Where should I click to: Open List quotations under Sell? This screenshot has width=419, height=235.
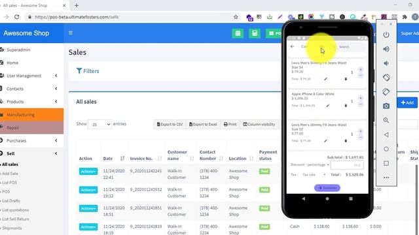[15, 210]
